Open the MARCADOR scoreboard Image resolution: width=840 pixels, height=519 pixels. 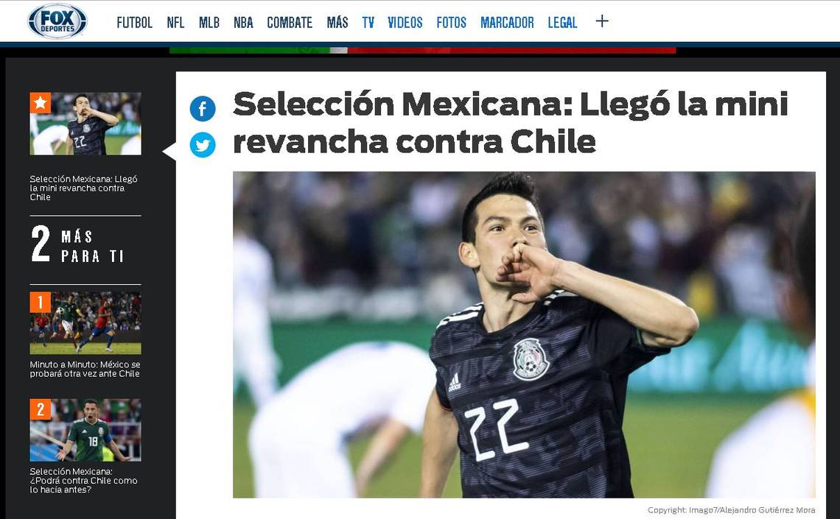click(508, 23)
